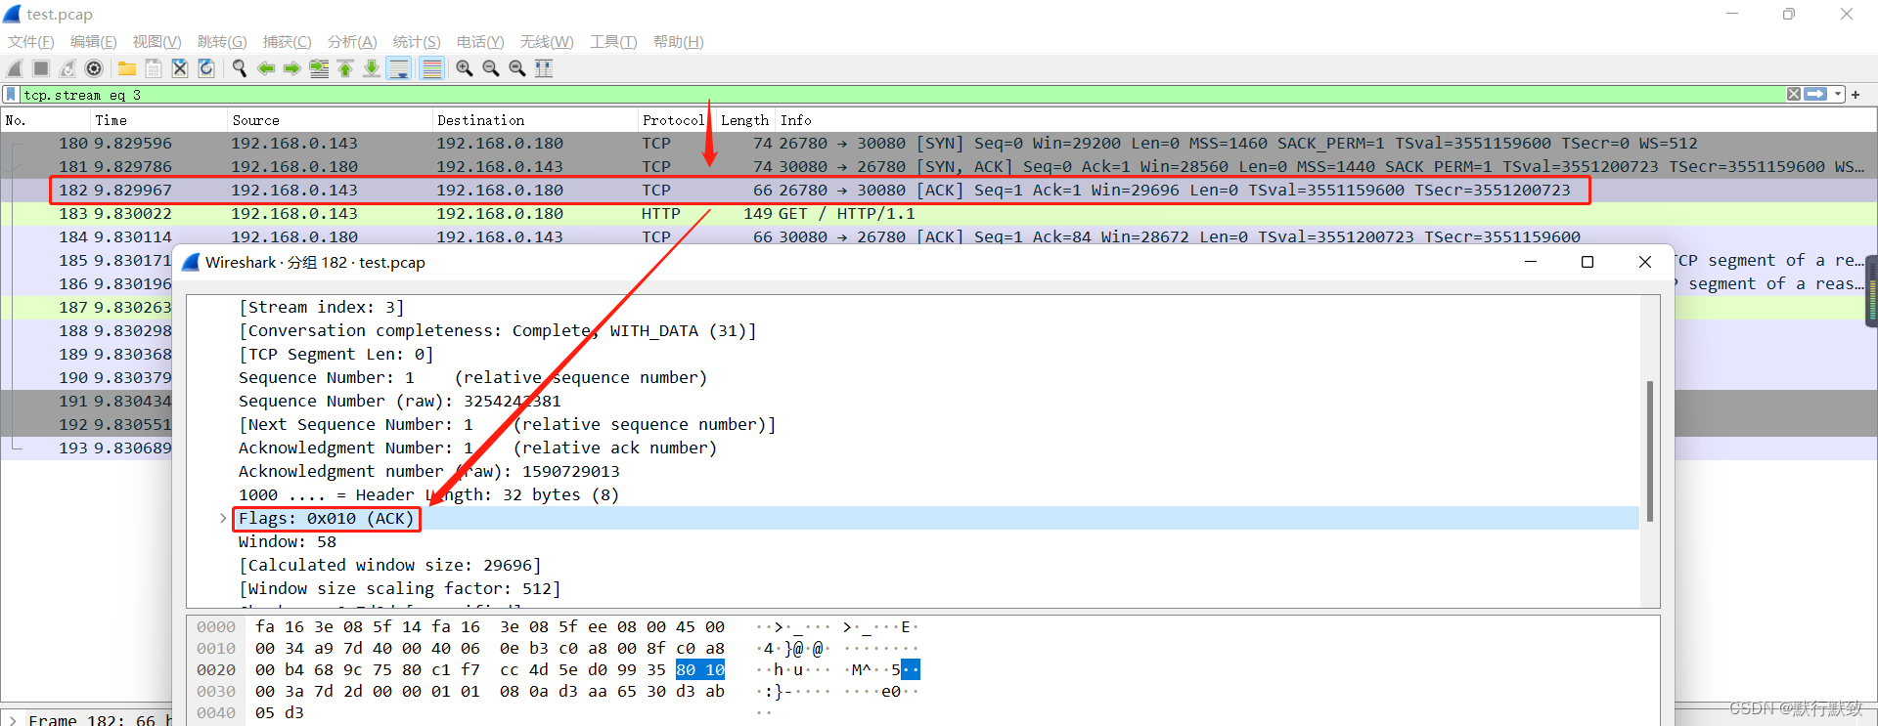Click the start capture shark fin icon
Image resolution: width=1878 pixels, height=726 pixels.
coord(15,68)
